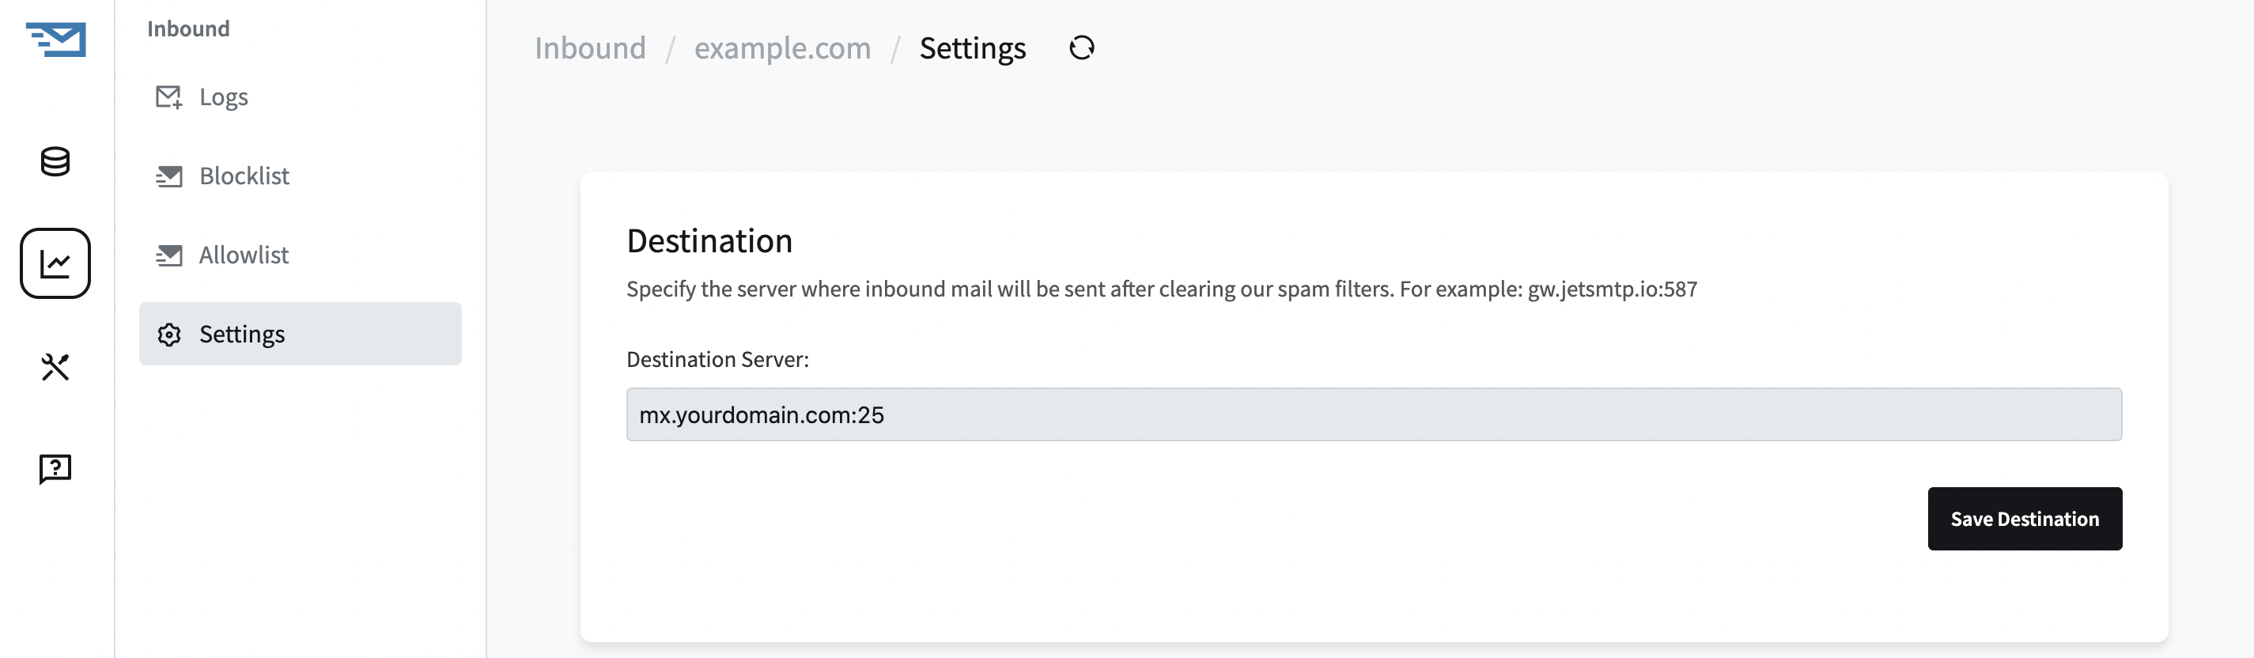This screenshot has height=658, width=2254.
Task: Select Settings in the Inbound menu
Action: tap(300, 334)
